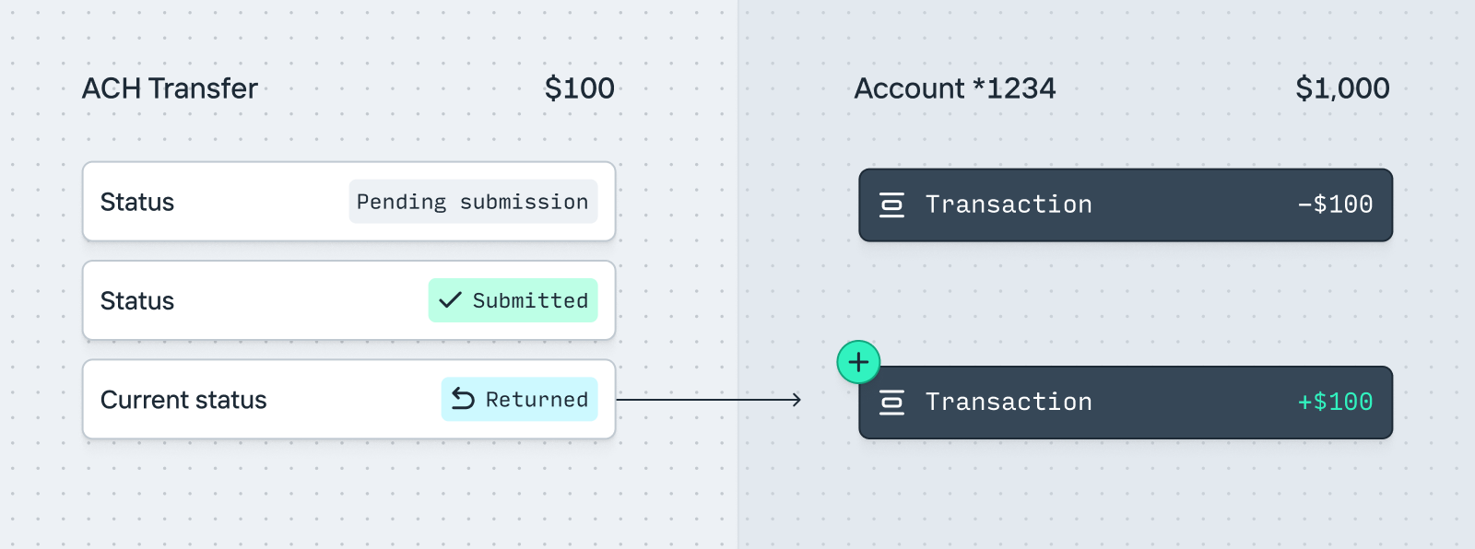Click the $100 ACH transfer amount
This screenshot has width=1475, height=549.
[x=579, y=88]
